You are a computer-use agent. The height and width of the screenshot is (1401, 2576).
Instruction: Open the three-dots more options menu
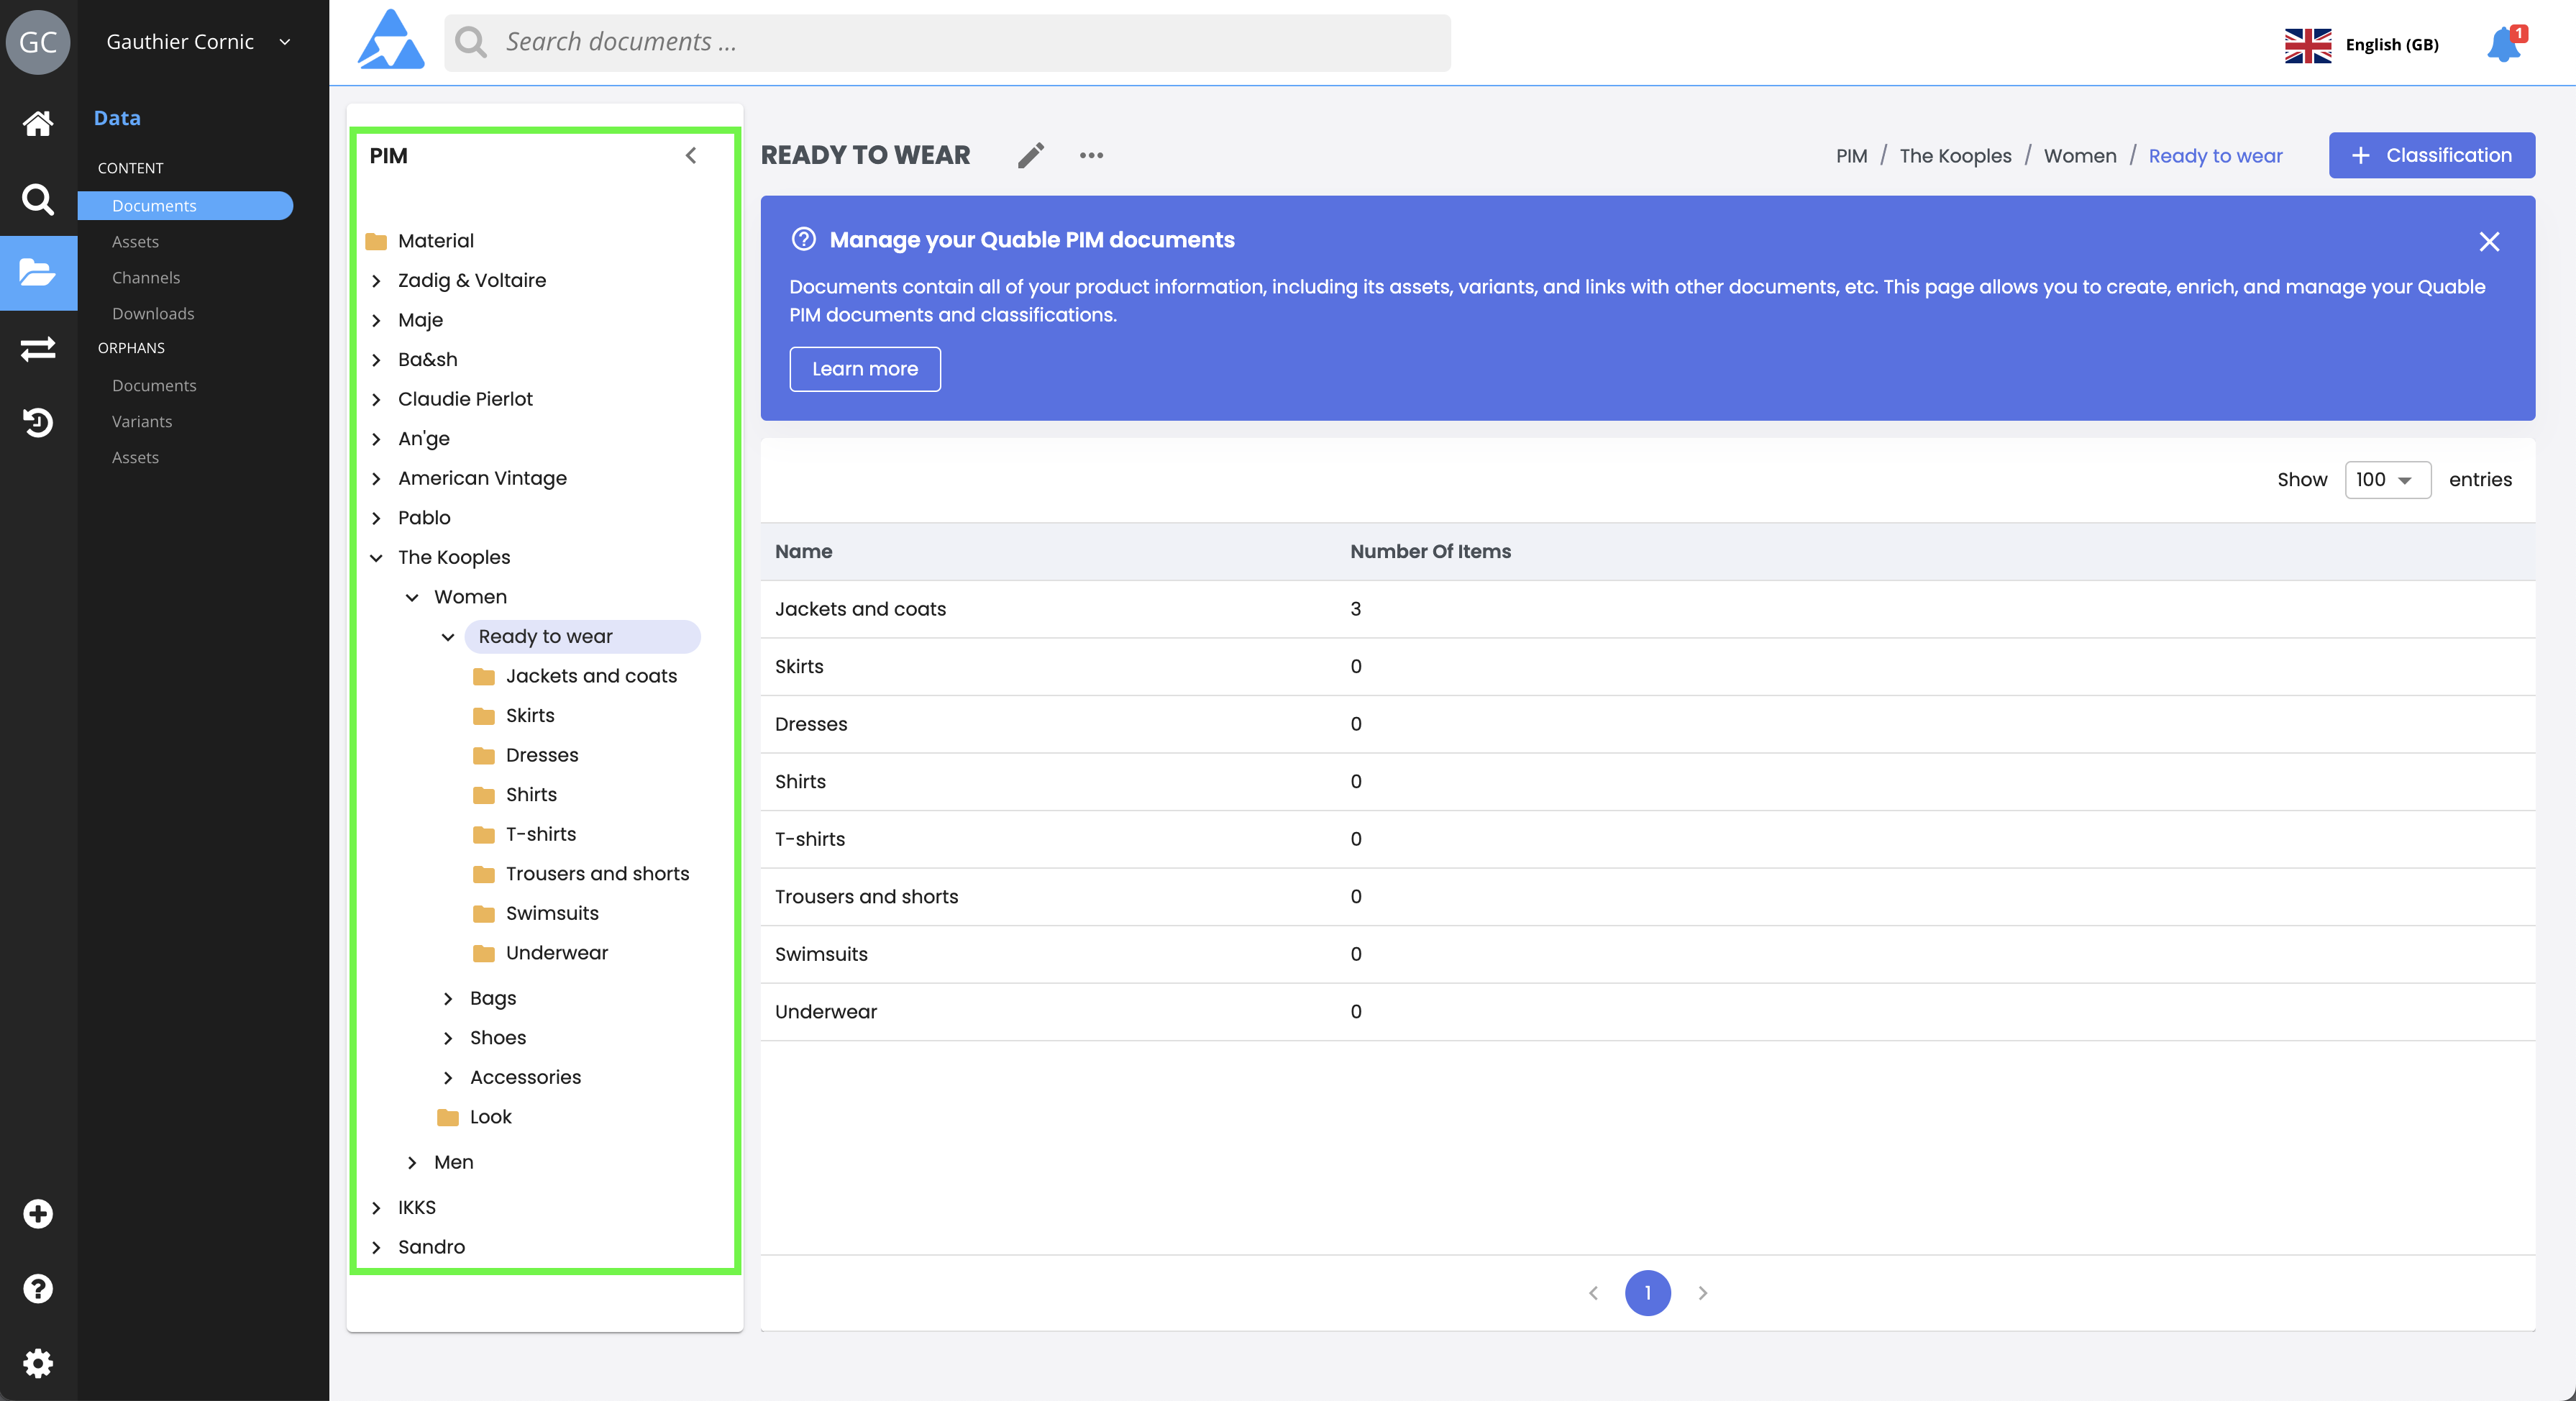click(x=1091, y=155)
